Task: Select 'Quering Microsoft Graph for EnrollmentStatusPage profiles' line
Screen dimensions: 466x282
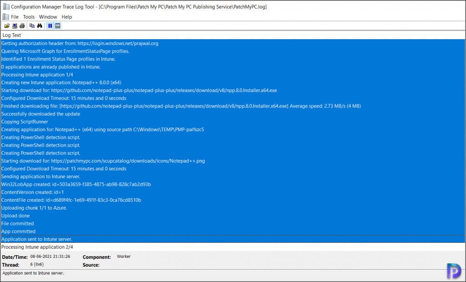Action: (x=233, y=51)
